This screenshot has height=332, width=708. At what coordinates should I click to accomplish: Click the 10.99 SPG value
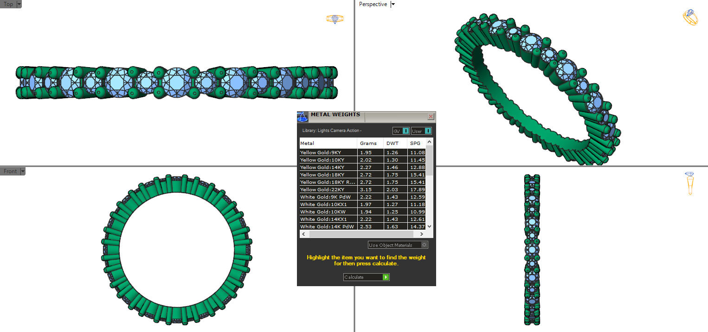coord(418,212)
